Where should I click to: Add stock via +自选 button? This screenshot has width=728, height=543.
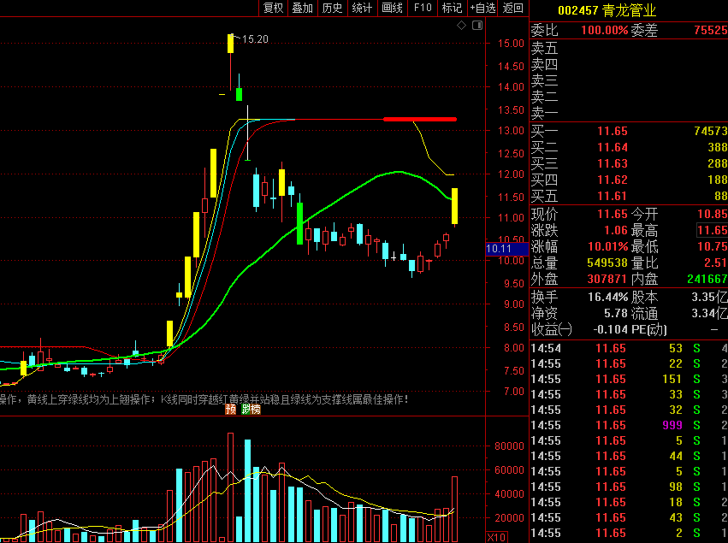(x=482, y=8)
